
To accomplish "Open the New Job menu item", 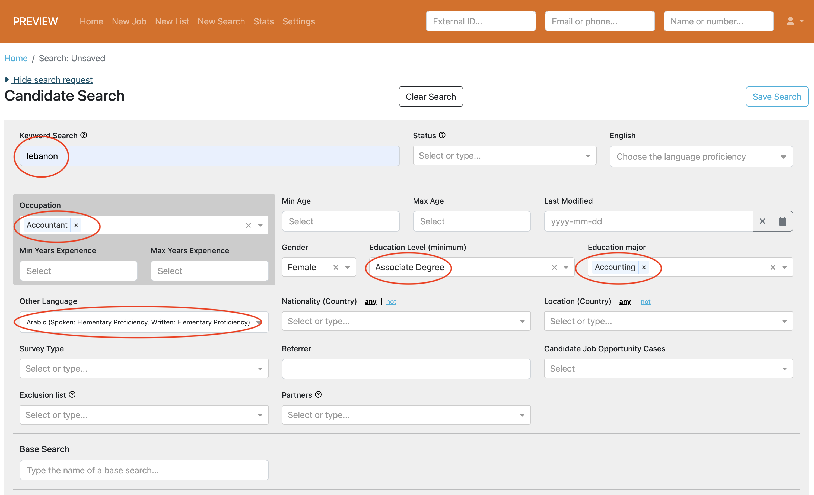I will pyautogui.click(x=129, y=21).
